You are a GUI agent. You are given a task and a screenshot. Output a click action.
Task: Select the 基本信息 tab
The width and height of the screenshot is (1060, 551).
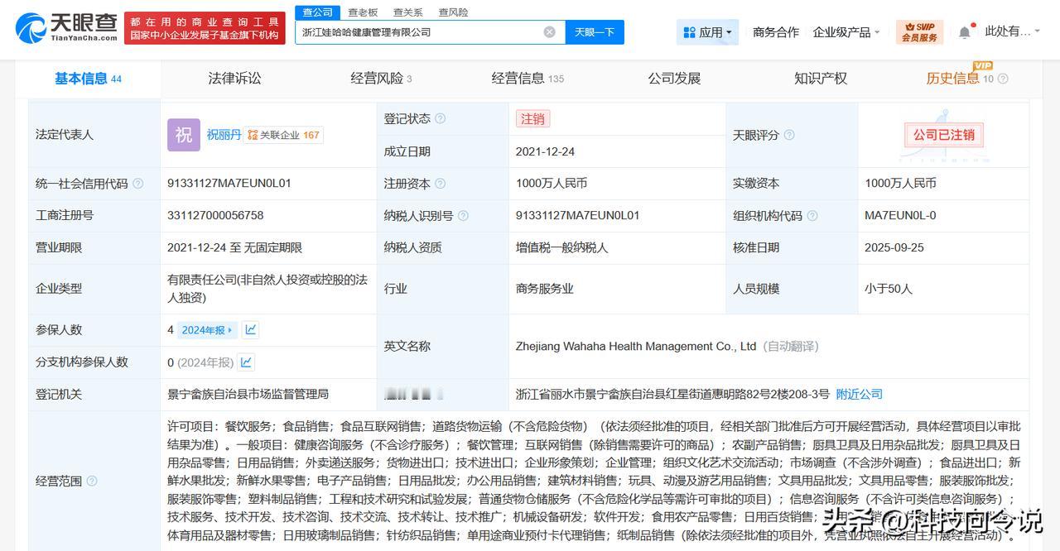[88, 79]
